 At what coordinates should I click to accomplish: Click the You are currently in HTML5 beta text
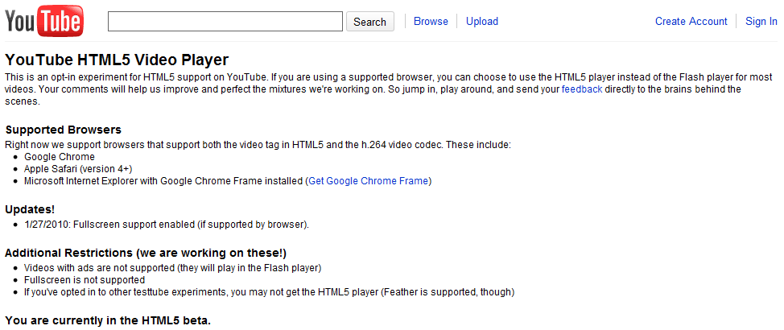pyautogui.click(x=108, y=320)
